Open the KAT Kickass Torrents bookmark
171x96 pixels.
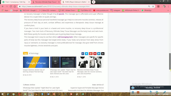(67, 10)
